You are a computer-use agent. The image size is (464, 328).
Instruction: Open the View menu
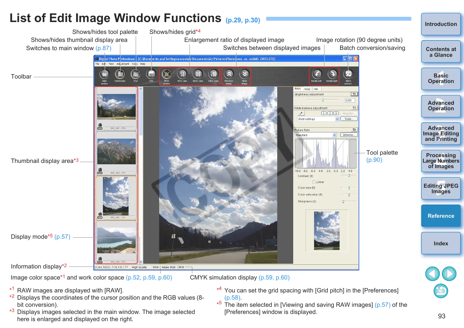[111, 64]
